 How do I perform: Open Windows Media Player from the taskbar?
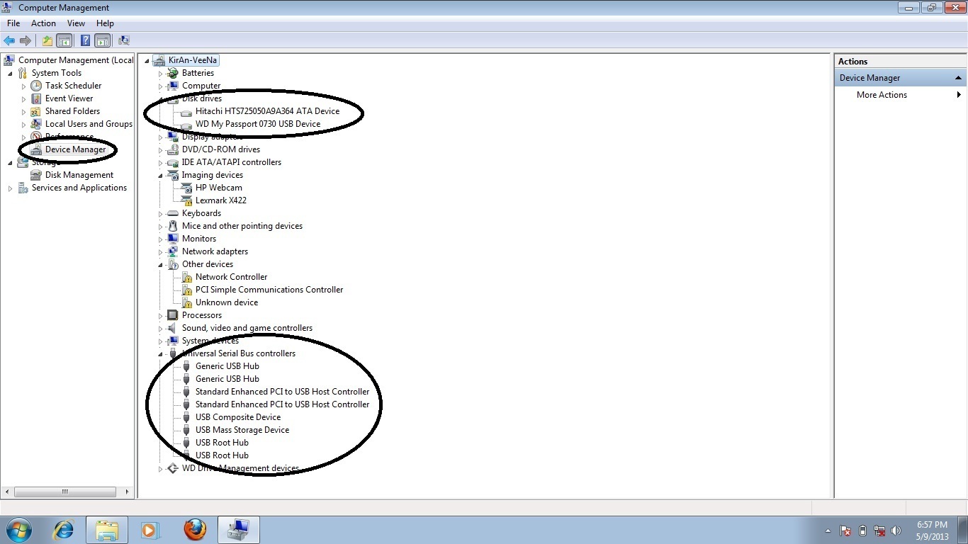[151, 529]
